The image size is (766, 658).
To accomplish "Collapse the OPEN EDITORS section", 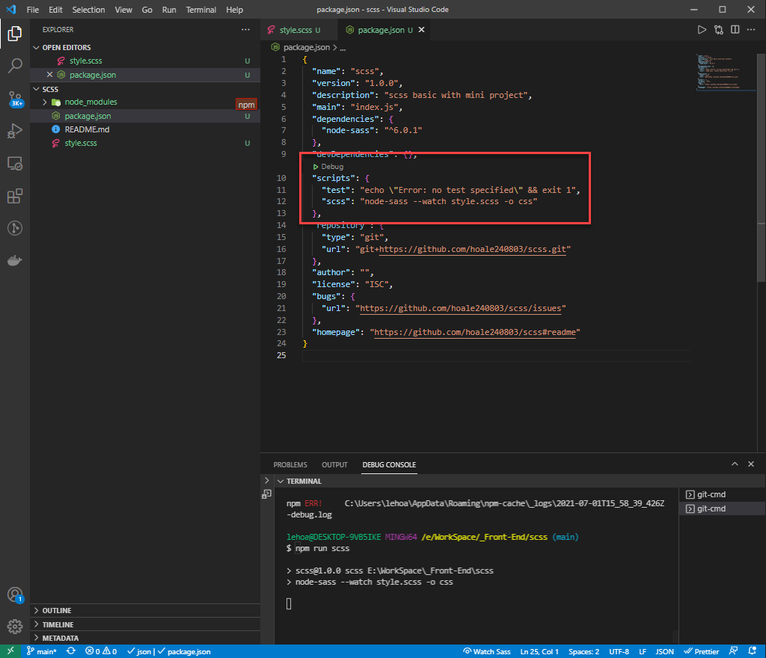I will tap(67, 47).
